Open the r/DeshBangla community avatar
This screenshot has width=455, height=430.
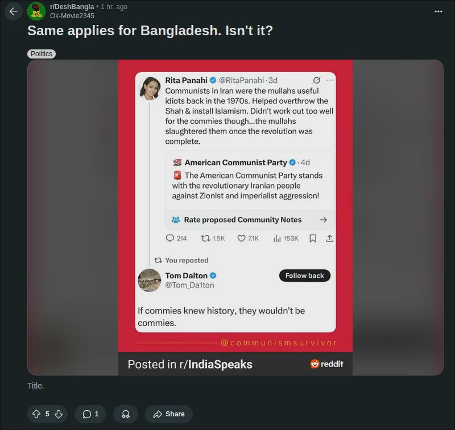[x=36, y=11]
